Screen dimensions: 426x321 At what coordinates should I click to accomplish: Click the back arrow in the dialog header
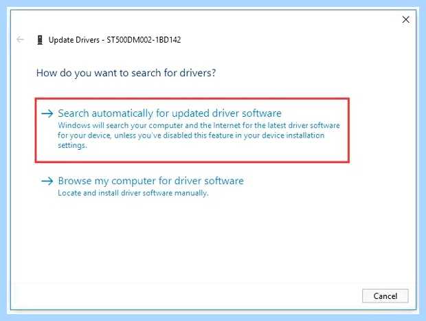coord(21,40)
